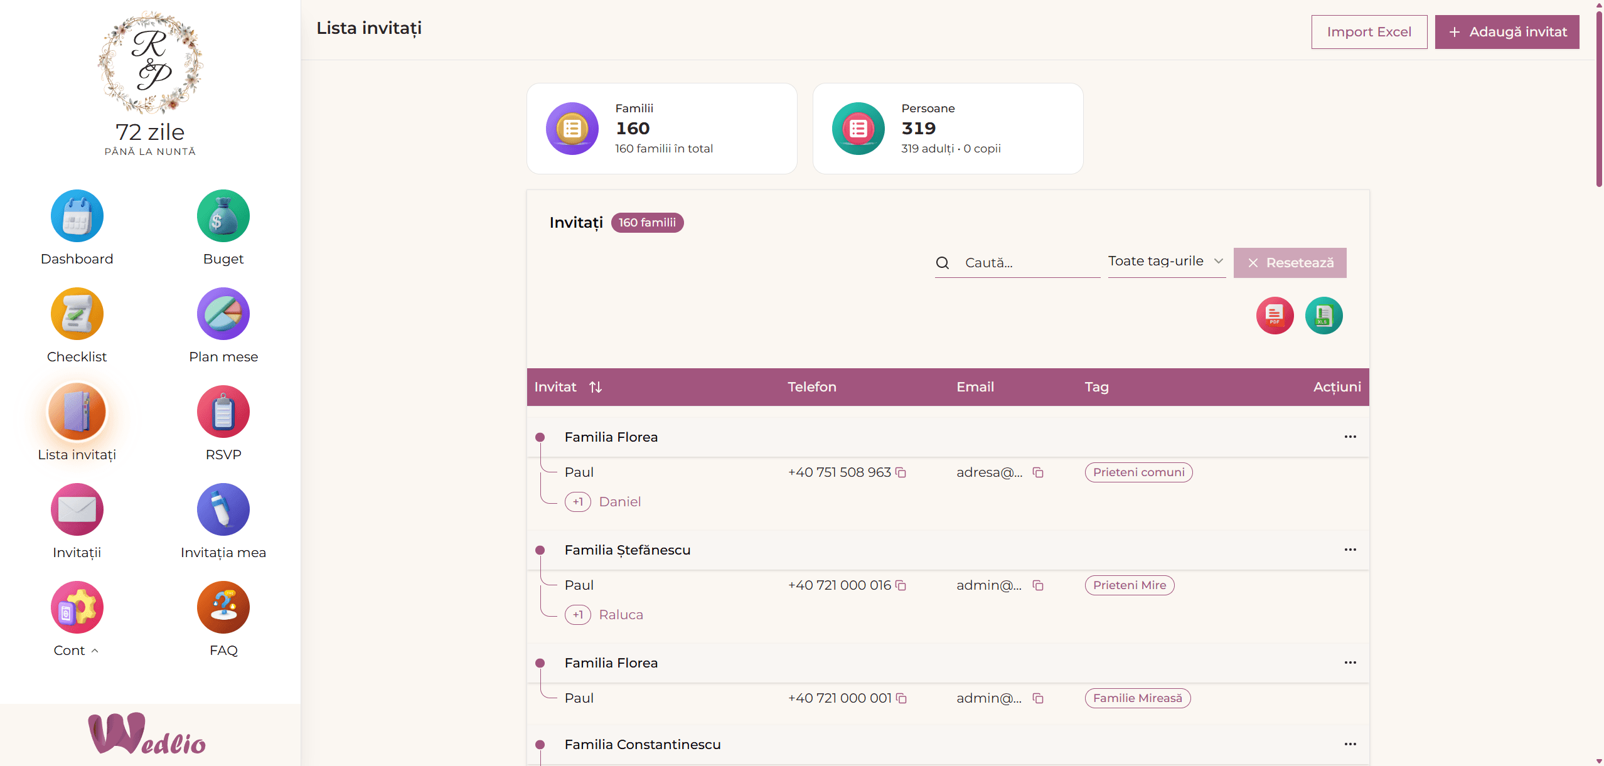
Task: Copy the phone number +40 751 508 963
Action: coord(901,472)
